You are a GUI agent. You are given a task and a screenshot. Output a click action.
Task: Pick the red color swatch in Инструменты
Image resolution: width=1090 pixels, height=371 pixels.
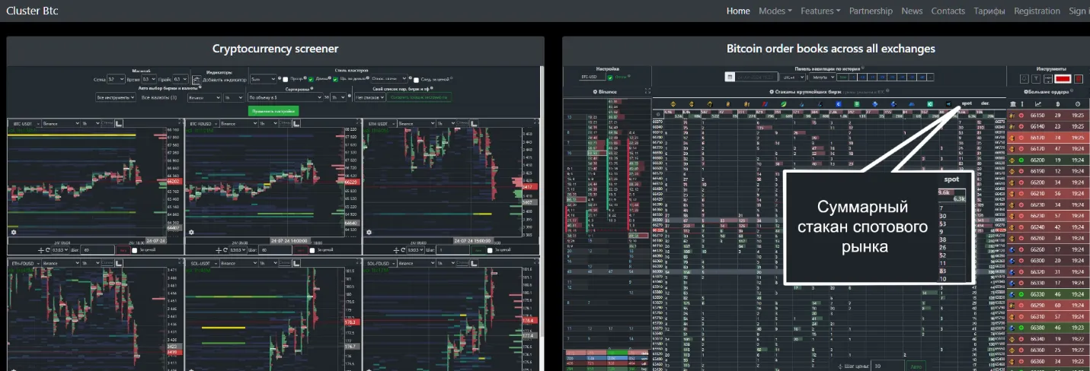1063,78
